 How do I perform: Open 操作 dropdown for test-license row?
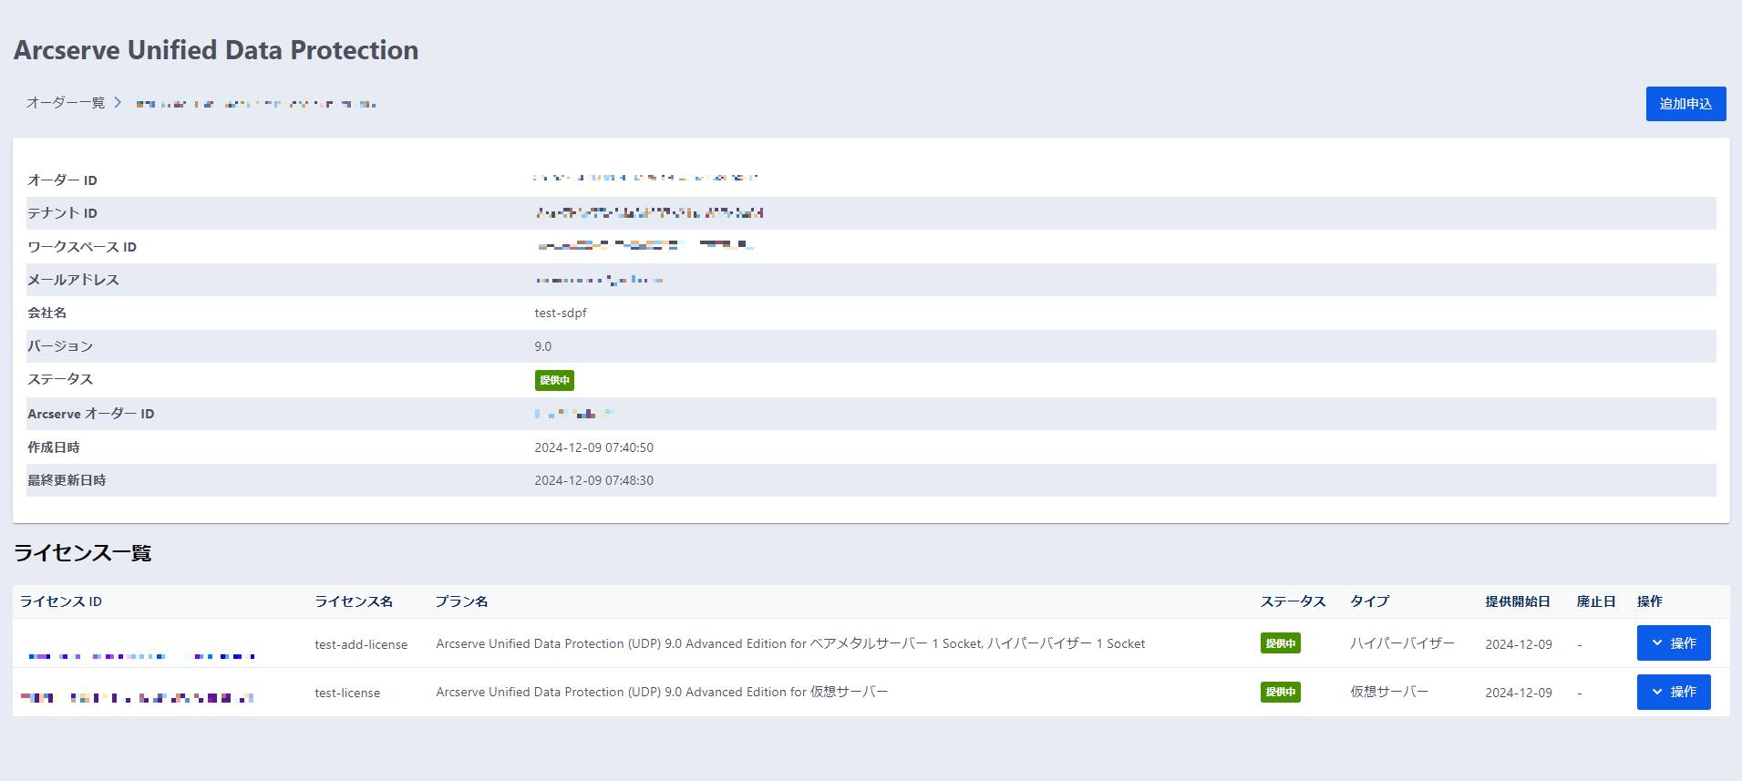(x=1673, y=692)
